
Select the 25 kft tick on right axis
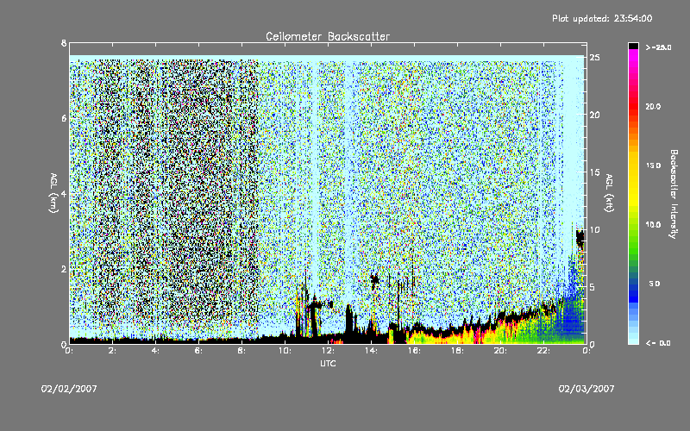(595, 58)
